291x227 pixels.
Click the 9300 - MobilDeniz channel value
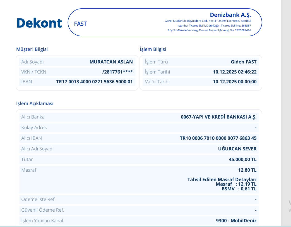click(236, 221)
